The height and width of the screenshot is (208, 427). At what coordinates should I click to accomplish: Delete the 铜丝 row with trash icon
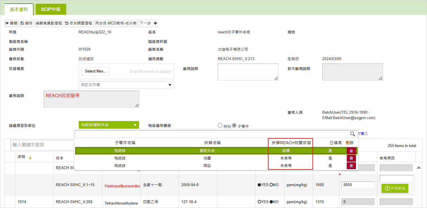point(351,166)
